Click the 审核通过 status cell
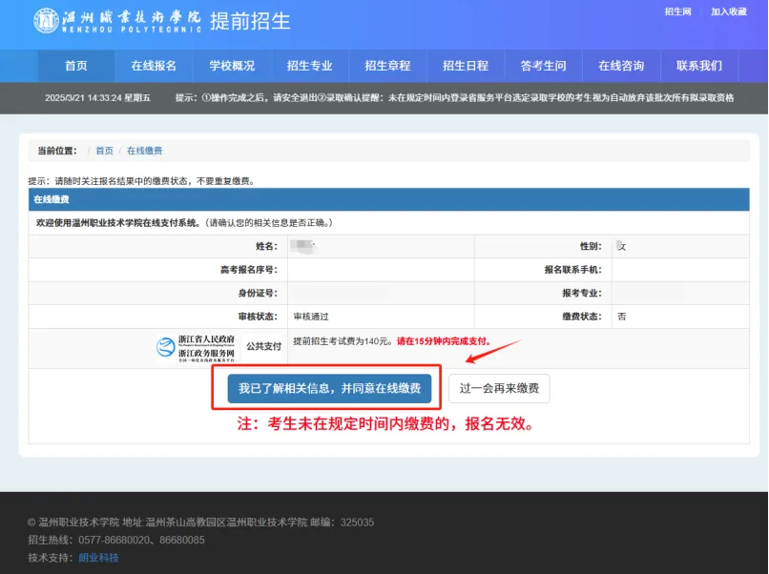The height and width of the screenshot is (574, 769). tap(311, 317)
